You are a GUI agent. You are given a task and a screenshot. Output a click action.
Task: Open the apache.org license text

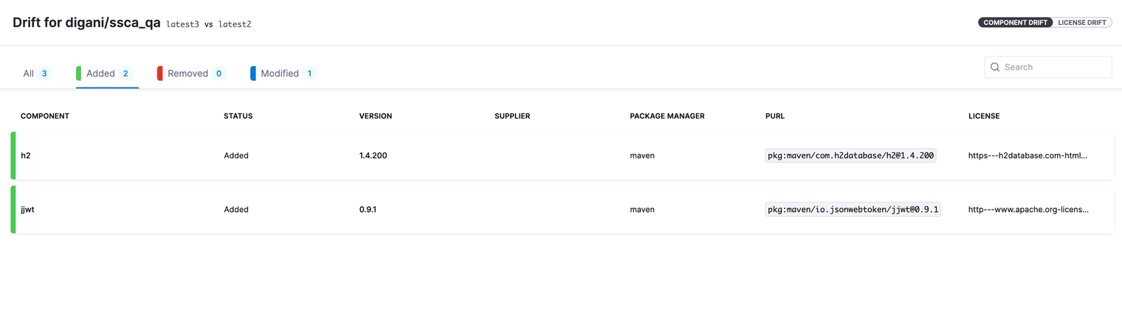(x=1028, y=210)
